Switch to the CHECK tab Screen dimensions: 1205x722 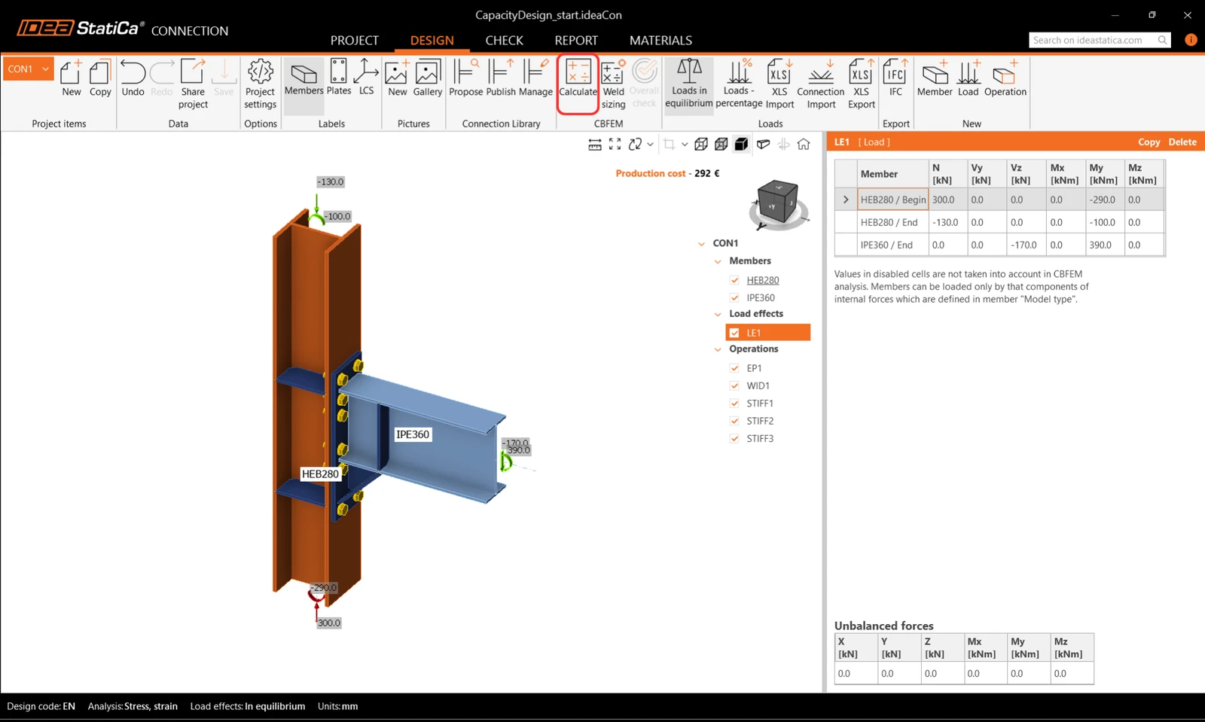click(x=504, y=40)
